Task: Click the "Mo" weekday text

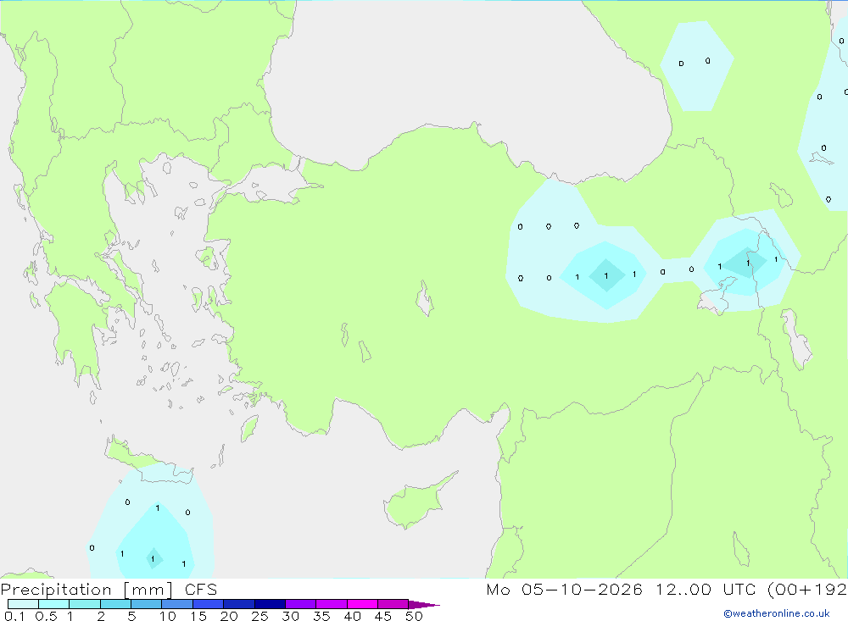Action: (498, 589)
